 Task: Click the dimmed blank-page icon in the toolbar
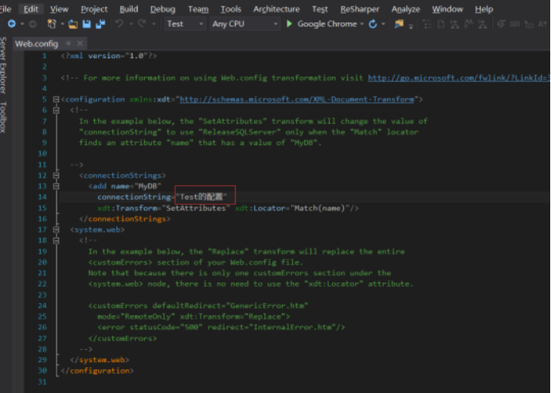(x=441, y=24)
